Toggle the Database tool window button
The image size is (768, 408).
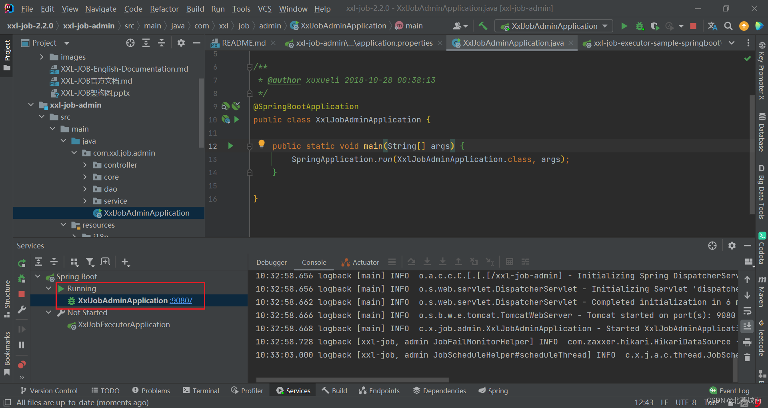point(762,132)
